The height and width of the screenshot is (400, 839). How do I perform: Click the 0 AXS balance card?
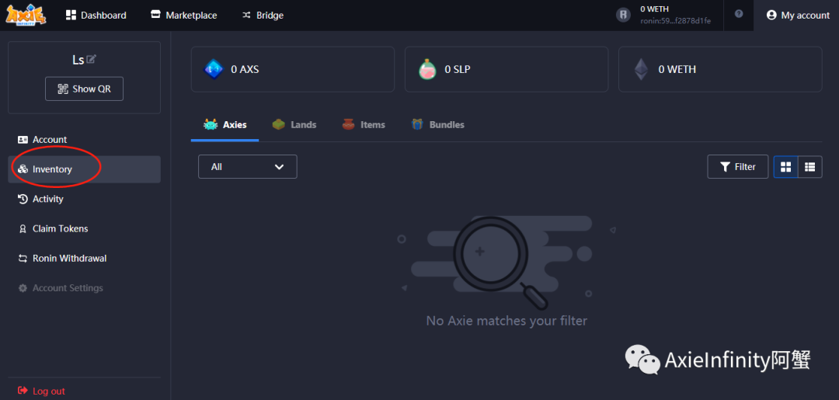(x=293, y=70)
